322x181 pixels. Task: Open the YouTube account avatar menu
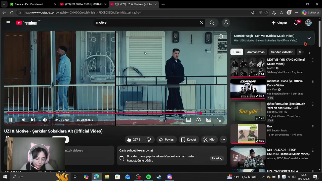click(308, 23)
